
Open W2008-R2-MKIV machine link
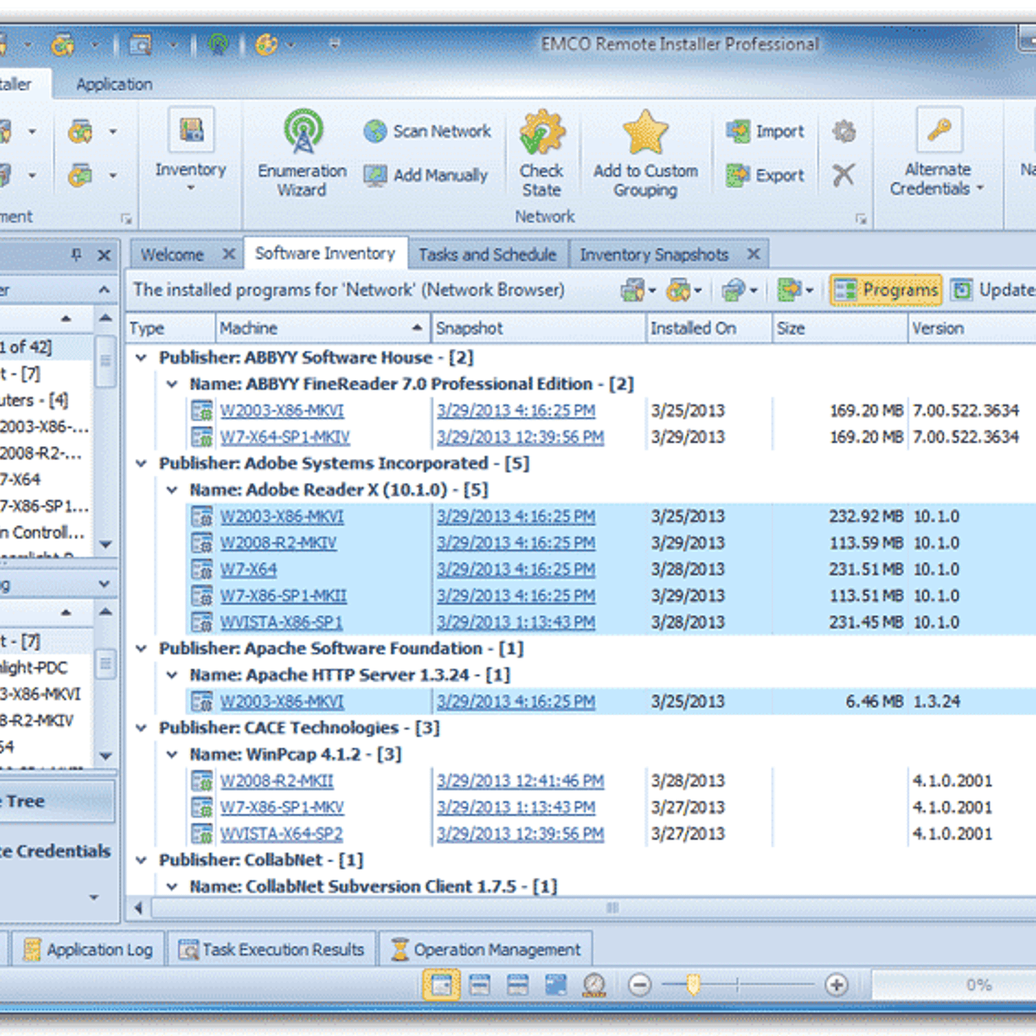[x=278, y=543]
